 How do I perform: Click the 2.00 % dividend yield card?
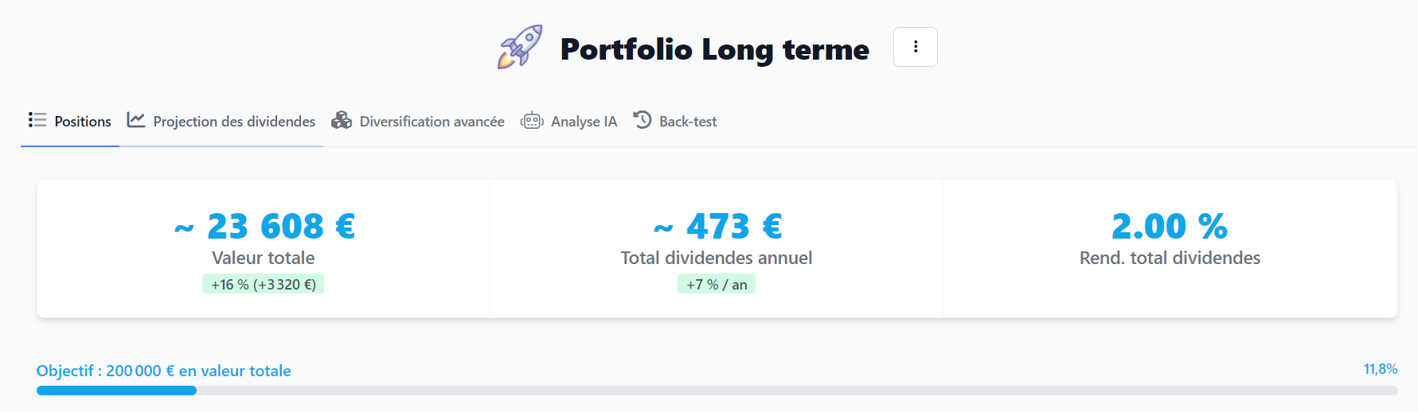pyautogui.click(x=1170, y=249)
